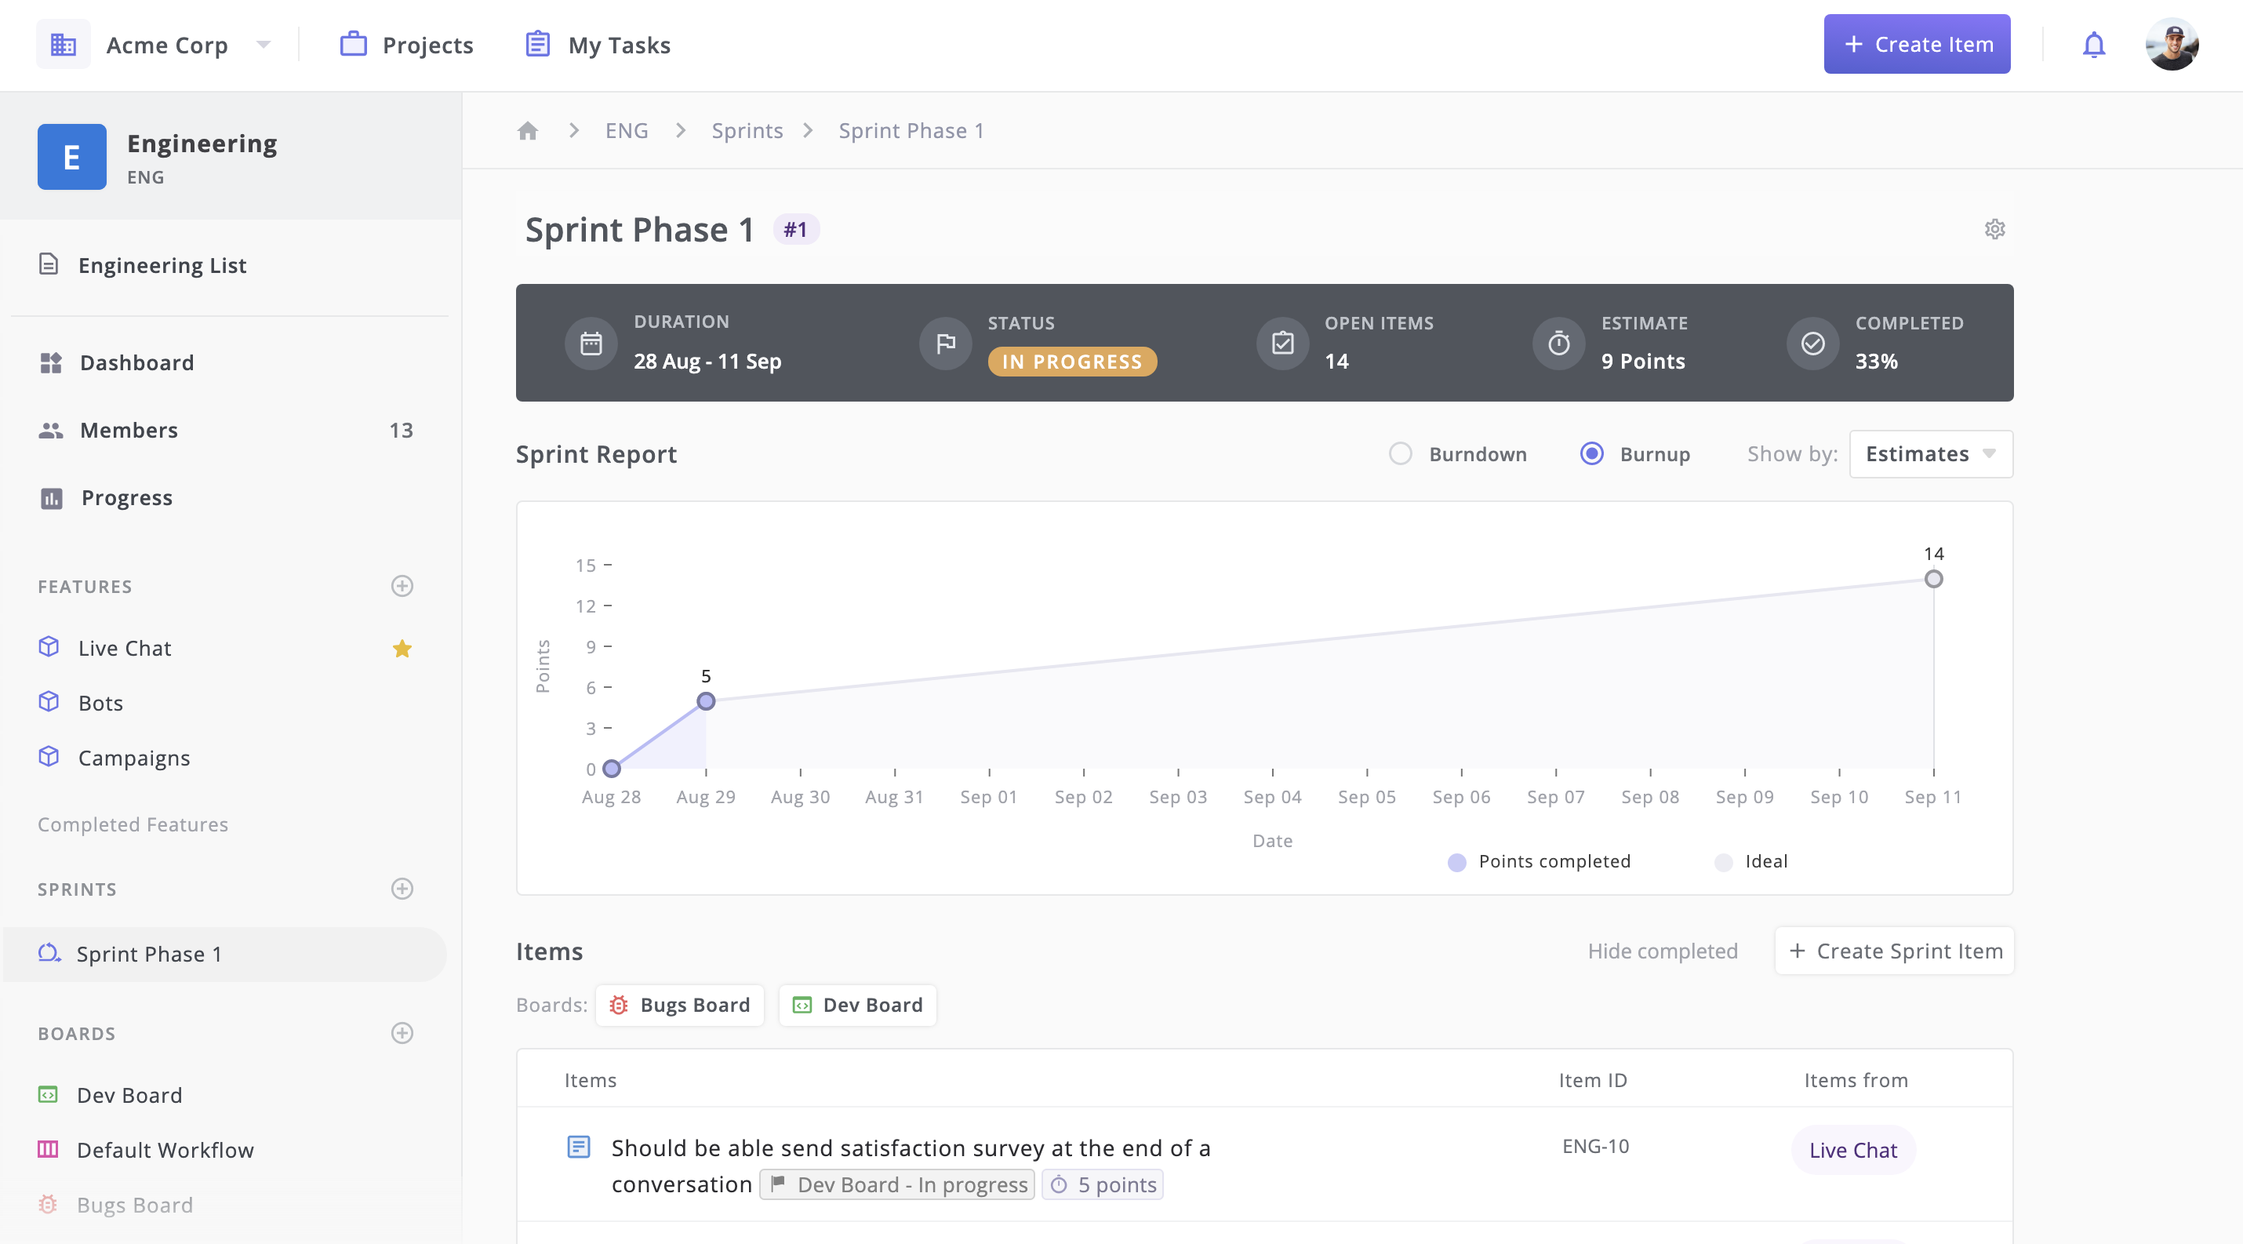Image resolution: width=2243 pixels, height=1244 pixels.
Task: Click the Aug 29 data point on chart
Action: [x=705, y=700]
